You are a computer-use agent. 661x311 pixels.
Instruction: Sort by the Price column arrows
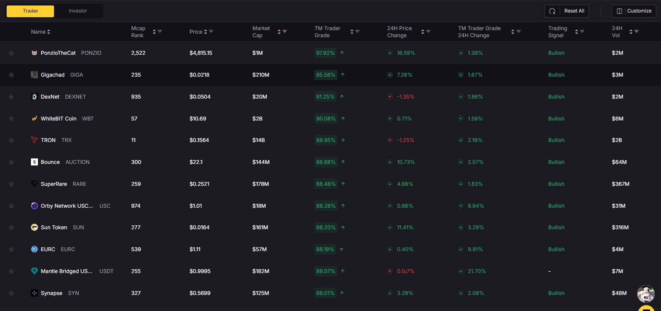[x=205, y=32]
